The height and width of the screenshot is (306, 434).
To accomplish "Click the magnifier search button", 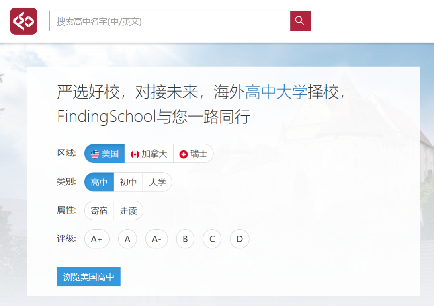I will [x=300, y=21].
